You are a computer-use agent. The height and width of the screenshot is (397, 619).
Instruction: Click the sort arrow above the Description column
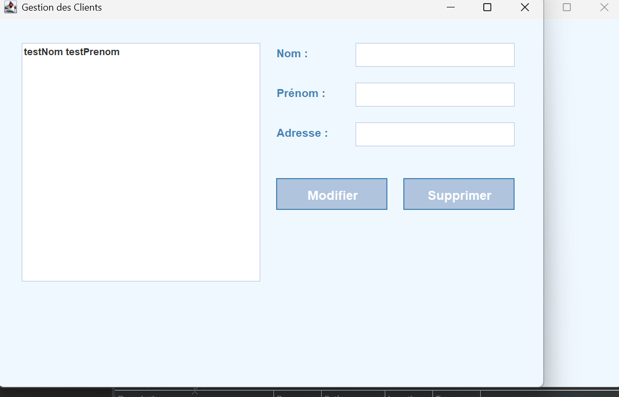194,392
